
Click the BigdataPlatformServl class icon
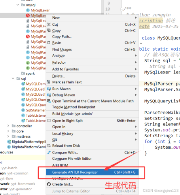(x=9, y=147)
